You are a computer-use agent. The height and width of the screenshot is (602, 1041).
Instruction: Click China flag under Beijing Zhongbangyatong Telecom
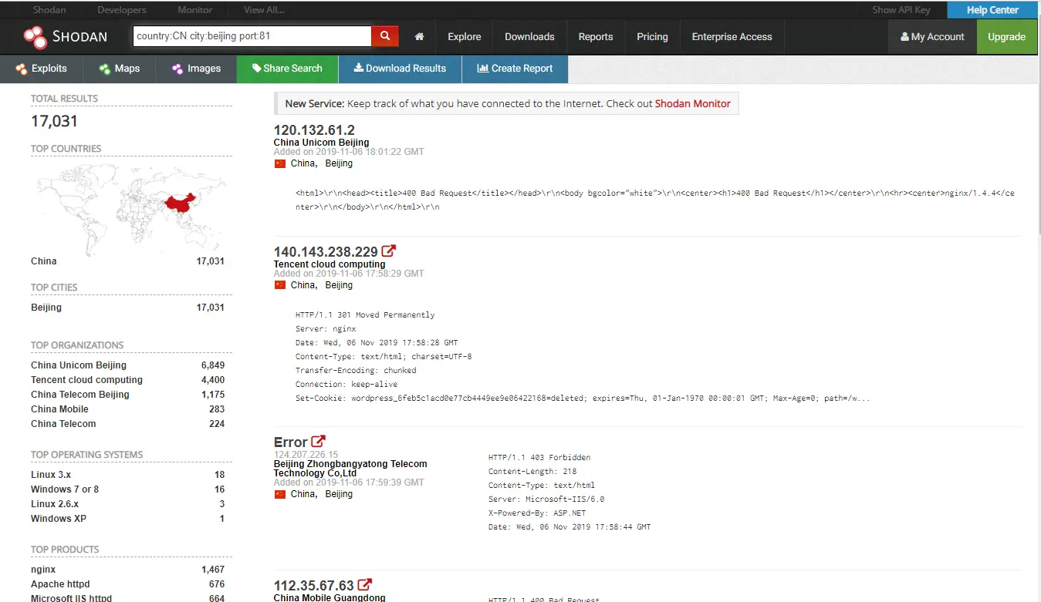[x=280, y=494]
